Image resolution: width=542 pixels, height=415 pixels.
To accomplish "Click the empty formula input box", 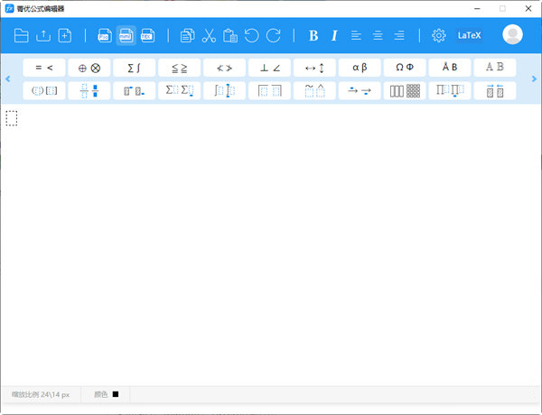I will [x=12, y=118].
